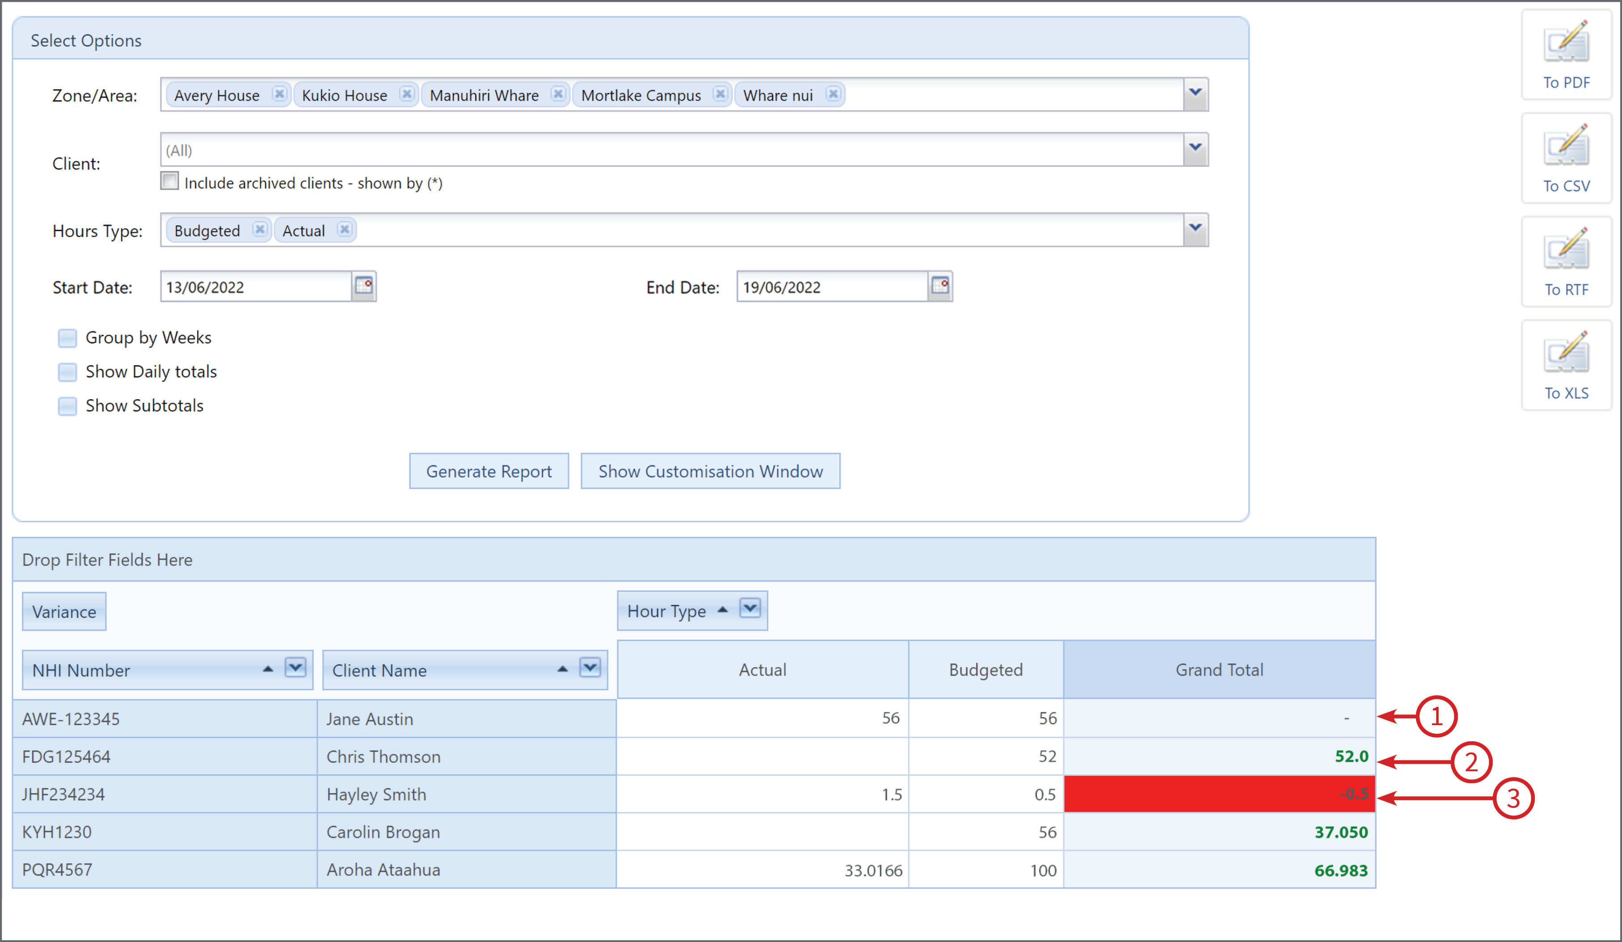The height and width of the screenshot is (942, 1622).
Task: Select Actual column header
Action: (x=763, y=670)
